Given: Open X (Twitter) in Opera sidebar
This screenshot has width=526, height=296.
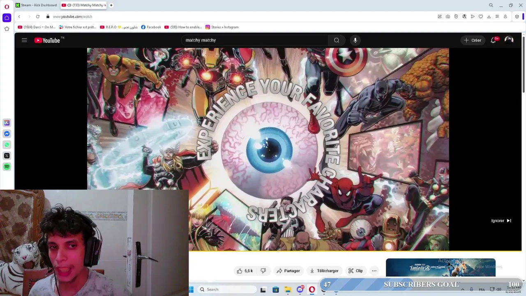Looking at the screenshot, I should pyautogui.click(x=7, y=156).
